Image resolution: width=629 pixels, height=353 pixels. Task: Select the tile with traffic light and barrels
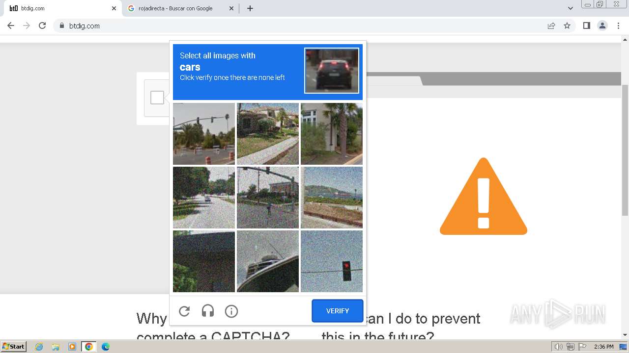[x=204, y=134]
